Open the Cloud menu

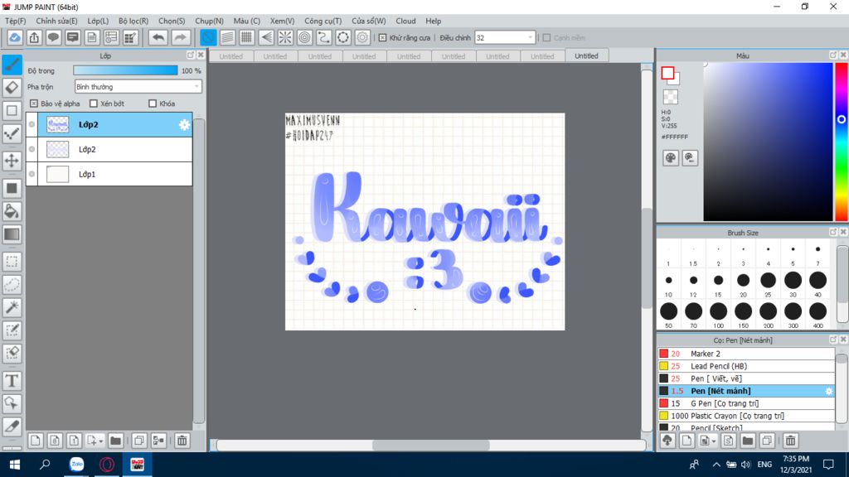tap(405, 21)
